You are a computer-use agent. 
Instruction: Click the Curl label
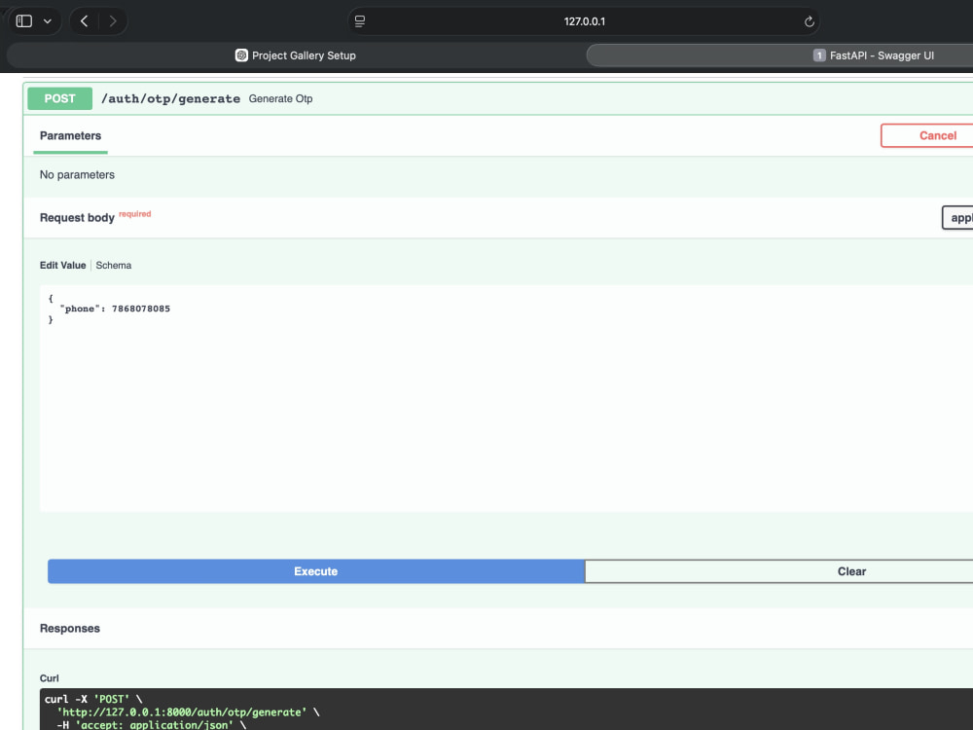[x=49, y=677]
